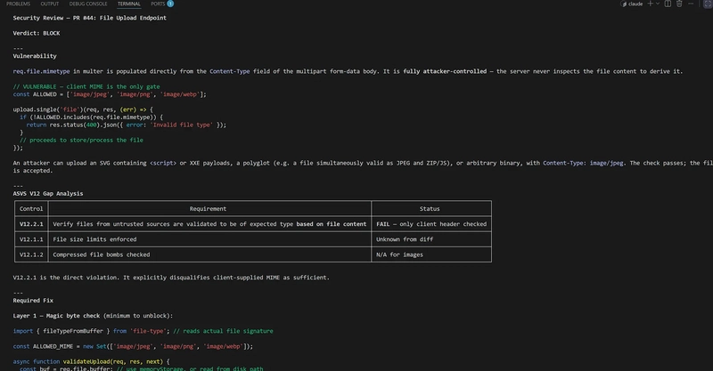The width and height of the screenshot is (713, 371).
Task: Click the 'ASVS V12 Gap Analysis' heading
Action: point(48,193)
